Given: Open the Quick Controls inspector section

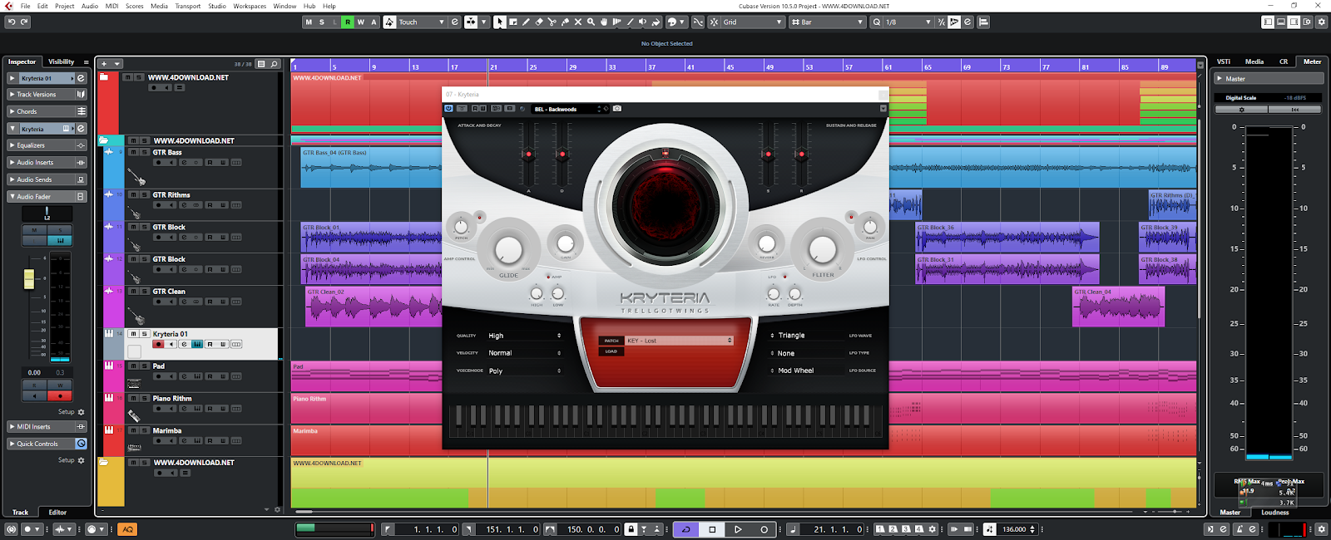Looking at the screenshot, I should point(47,444).
